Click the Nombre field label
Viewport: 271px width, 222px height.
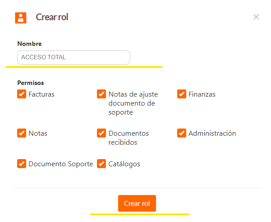coord(29,44)
